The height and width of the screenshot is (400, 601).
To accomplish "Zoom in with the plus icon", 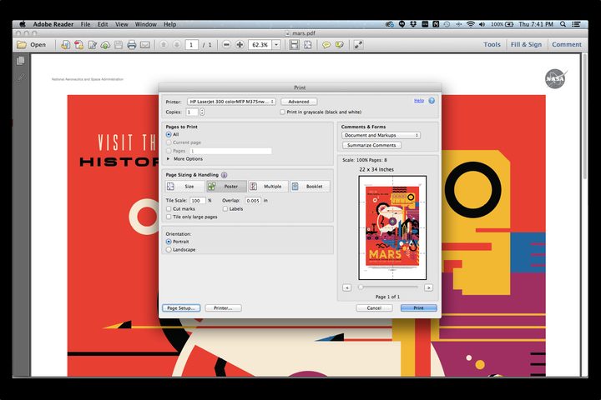I will [x=240, y=45].
